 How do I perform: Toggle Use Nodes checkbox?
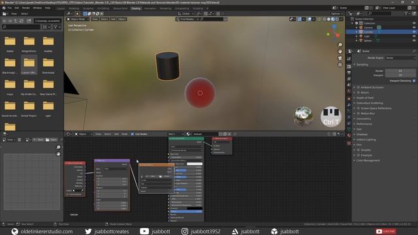[133, 134]
